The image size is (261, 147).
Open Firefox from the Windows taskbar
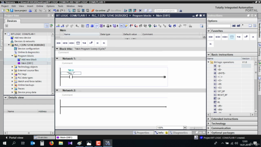51,143
